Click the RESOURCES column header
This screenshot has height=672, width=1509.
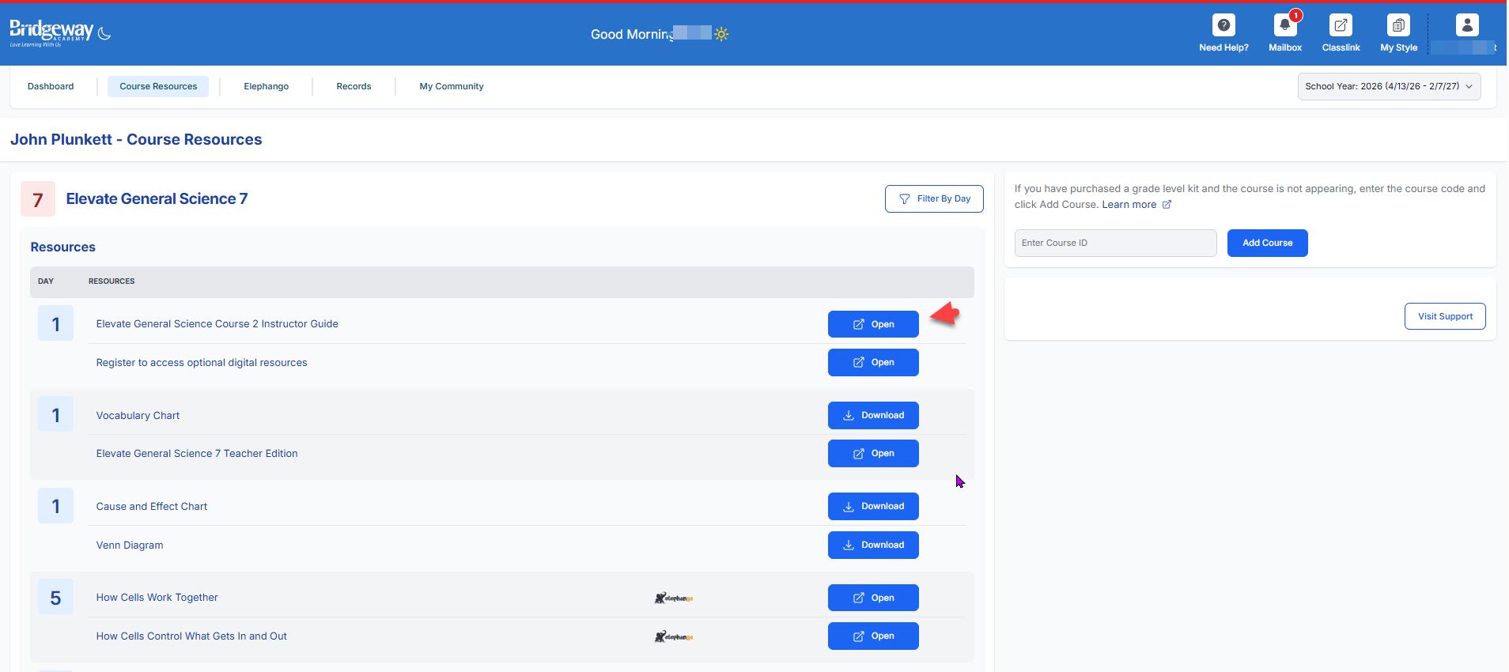(x=112, y=281)
